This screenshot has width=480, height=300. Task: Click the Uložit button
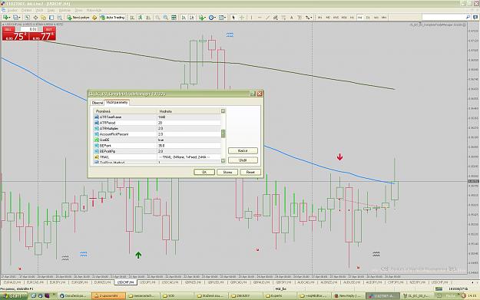tap(243, 160)
